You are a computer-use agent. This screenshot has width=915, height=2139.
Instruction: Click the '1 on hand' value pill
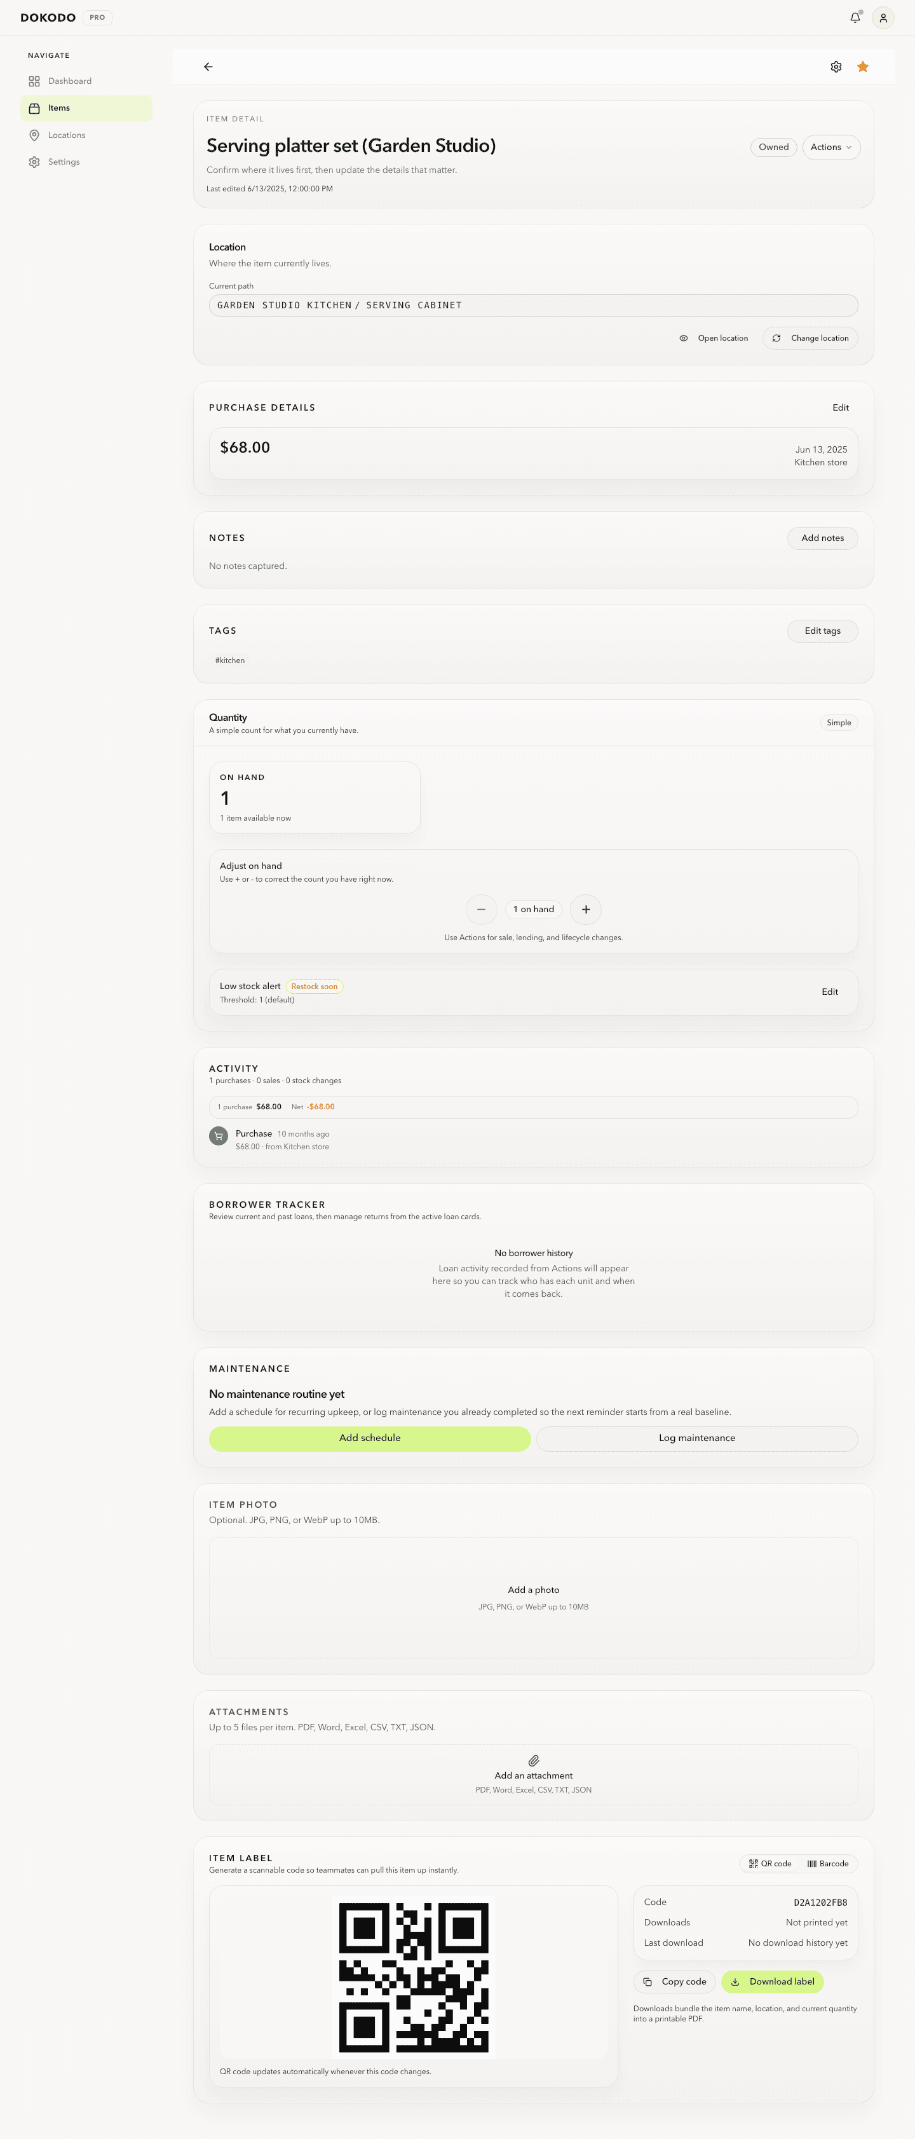point(533,909)
